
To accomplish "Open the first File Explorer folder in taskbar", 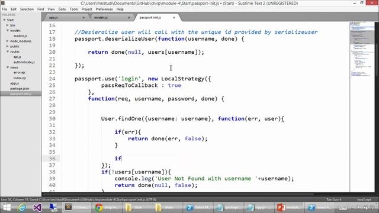I will pos(137,208).
